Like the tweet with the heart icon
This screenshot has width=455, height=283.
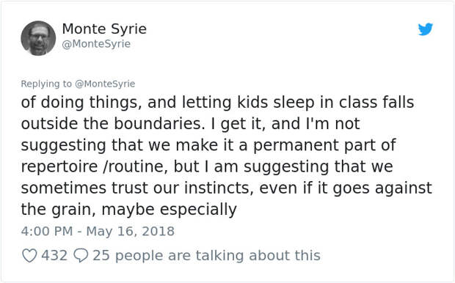point(29,256)
